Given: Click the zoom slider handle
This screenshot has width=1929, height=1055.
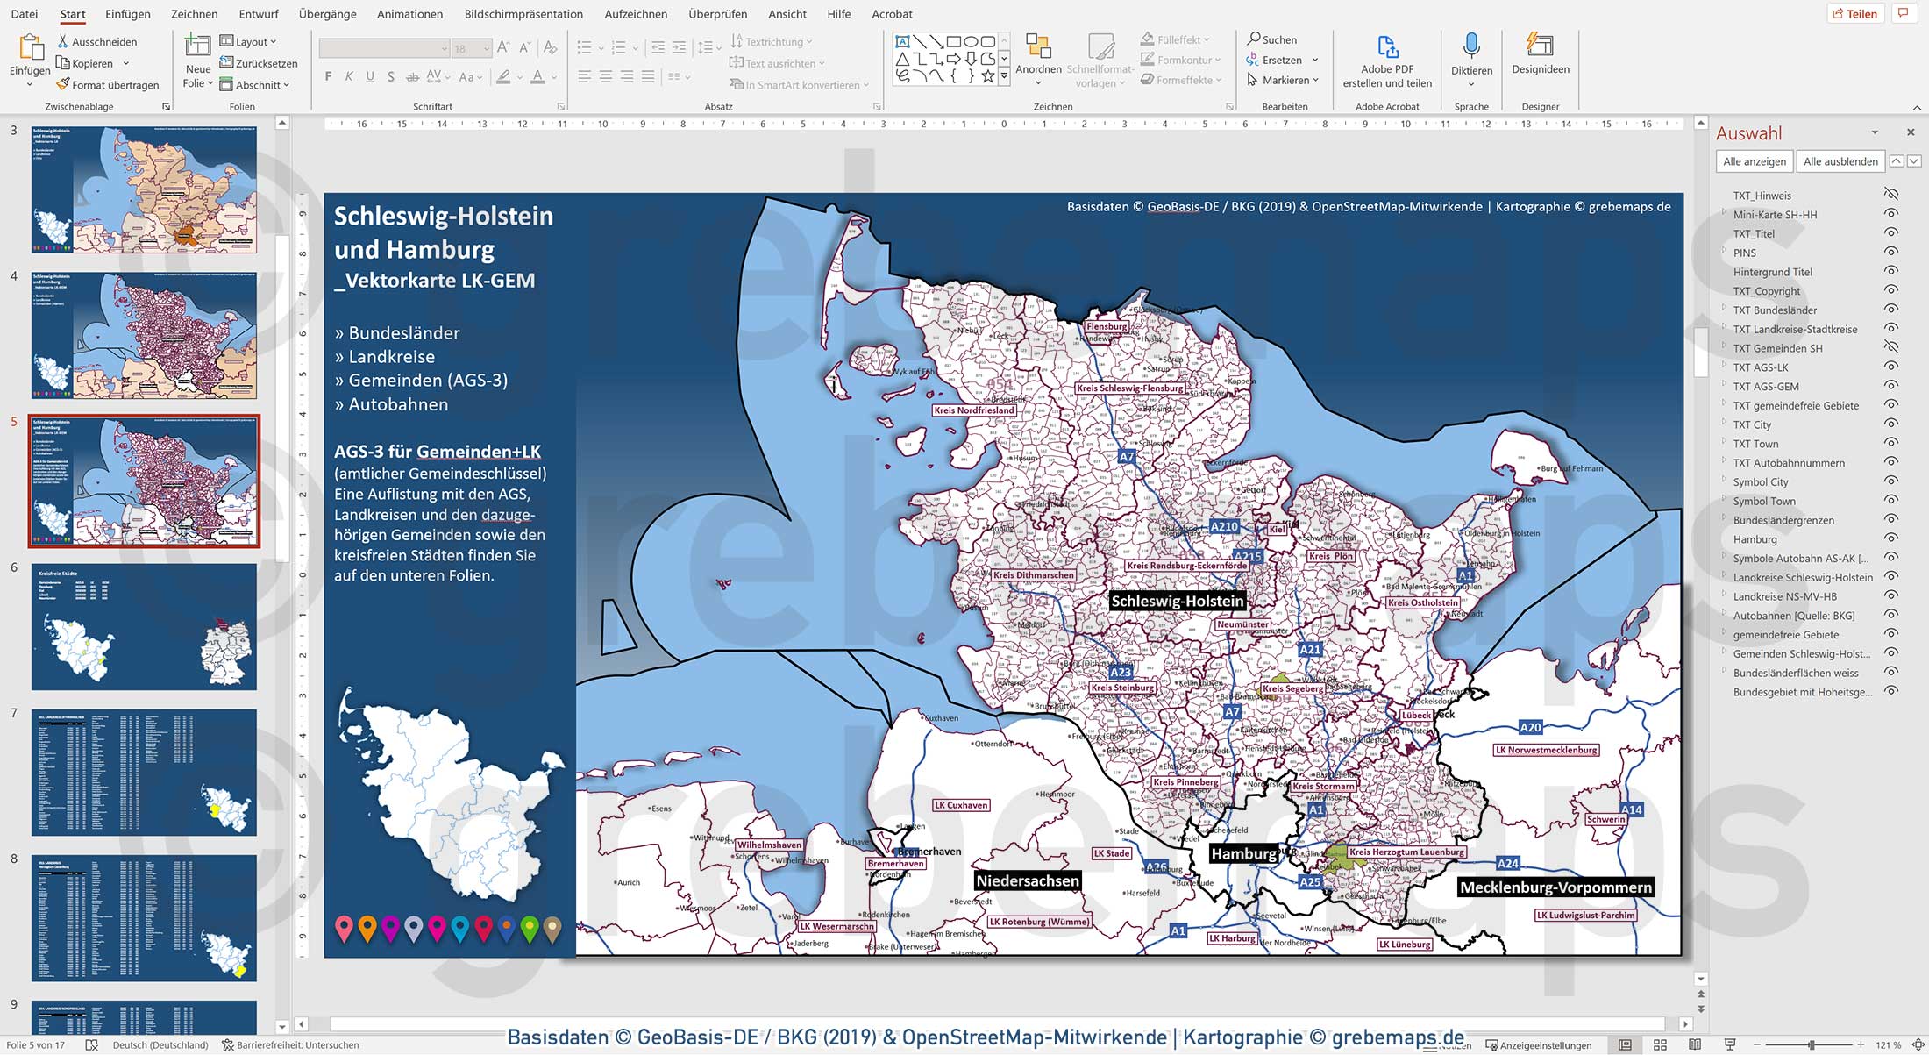Looking at the screenshot, I should coord(1812,1045).
